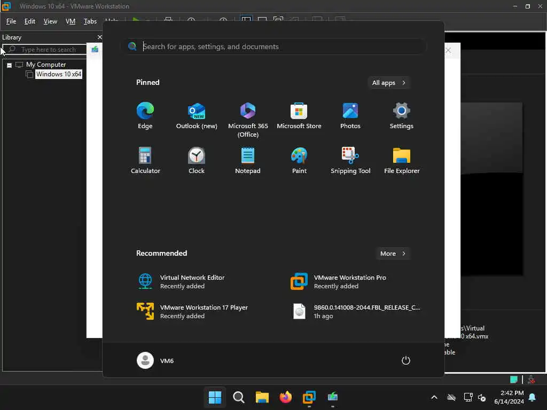Close the Library panel
This screenshot has width=547, height=410.
(x=99, y=37)
